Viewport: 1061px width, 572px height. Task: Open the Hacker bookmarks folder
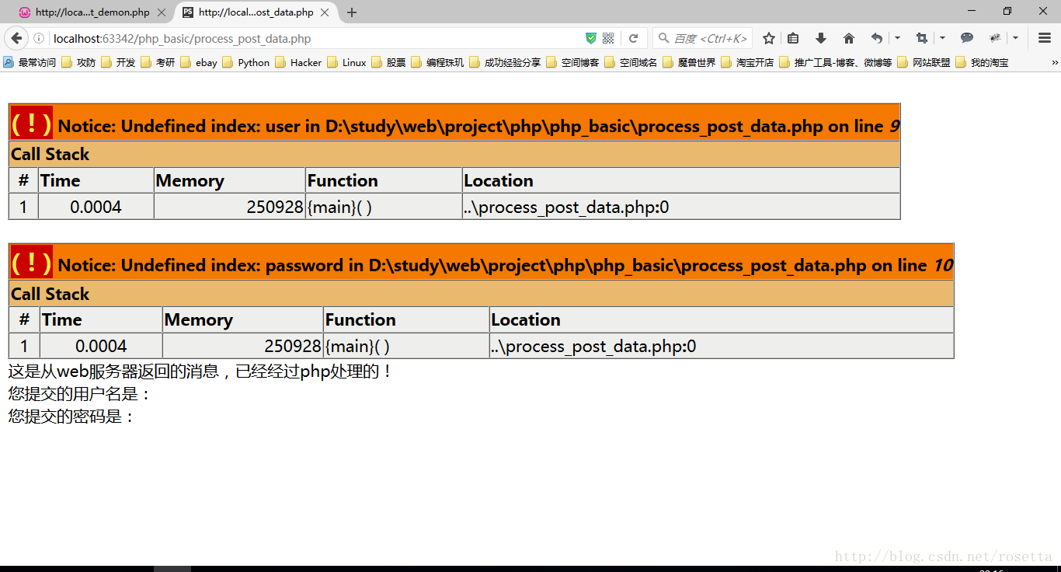pyautogui.click(x=298, y=62)
